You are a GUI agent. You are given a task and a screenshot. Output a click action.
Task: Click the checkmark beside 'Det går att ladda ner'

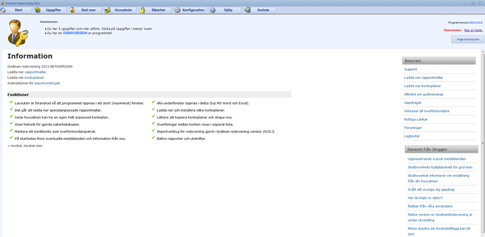[x=11, y=109]
